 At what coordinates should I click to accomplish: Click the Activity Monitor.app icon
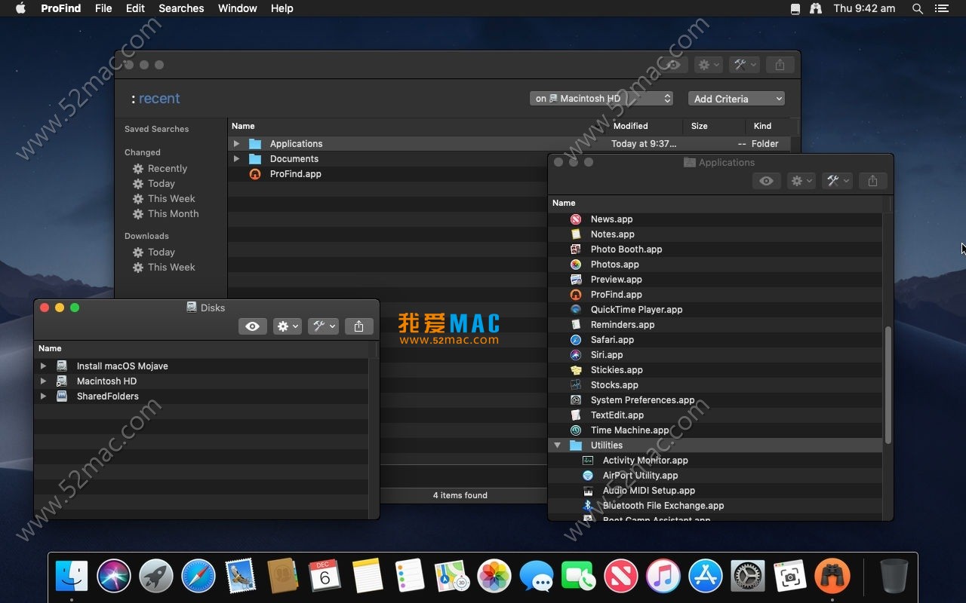[x=588, y=460]
